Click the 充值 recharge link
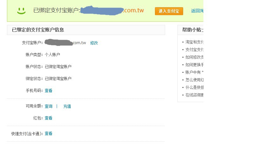Viewport: 259px width, 145px height. tap(67, 106)
